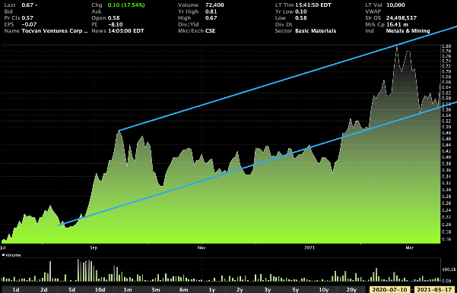The height and width of the screenshot is (293, 457).
Task: Set chart range to 3m
Action: (x=156, y=290)
